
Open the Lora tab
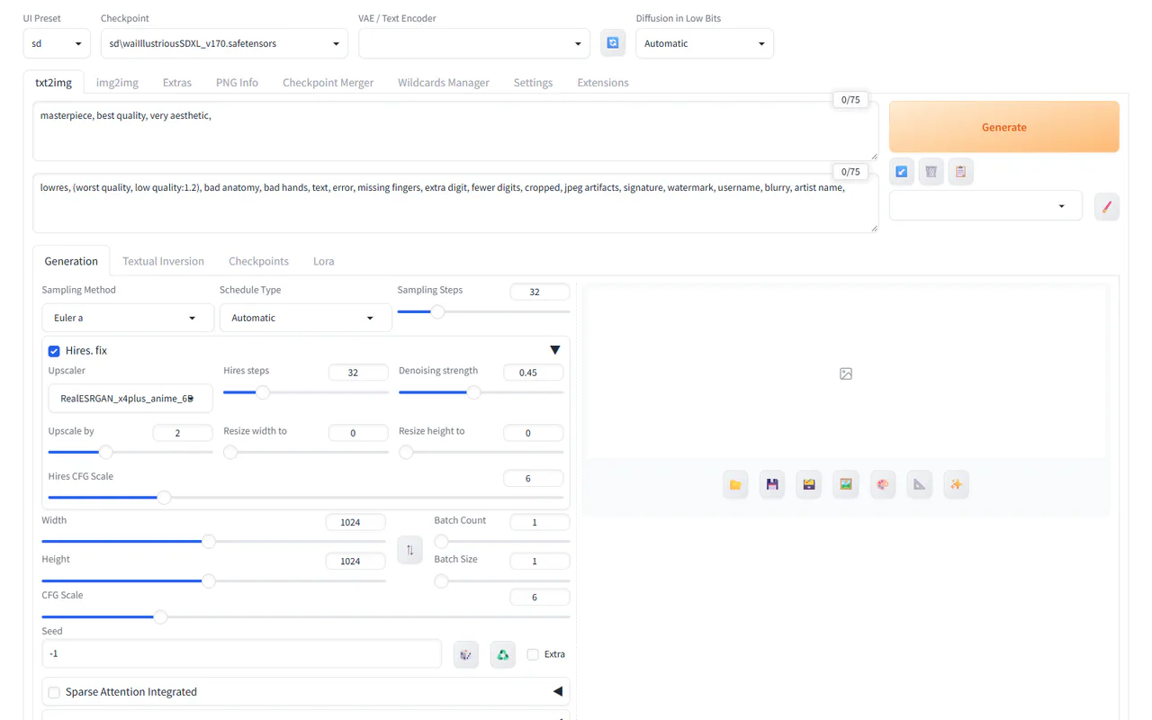click(324, 261)
